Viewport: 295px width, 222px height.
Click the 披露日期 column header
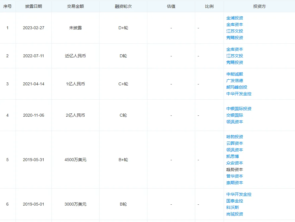(33, 6)
